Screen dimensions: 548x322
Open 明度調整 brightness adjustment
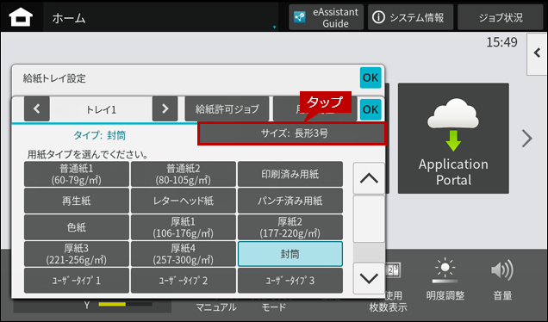point(445,280)
